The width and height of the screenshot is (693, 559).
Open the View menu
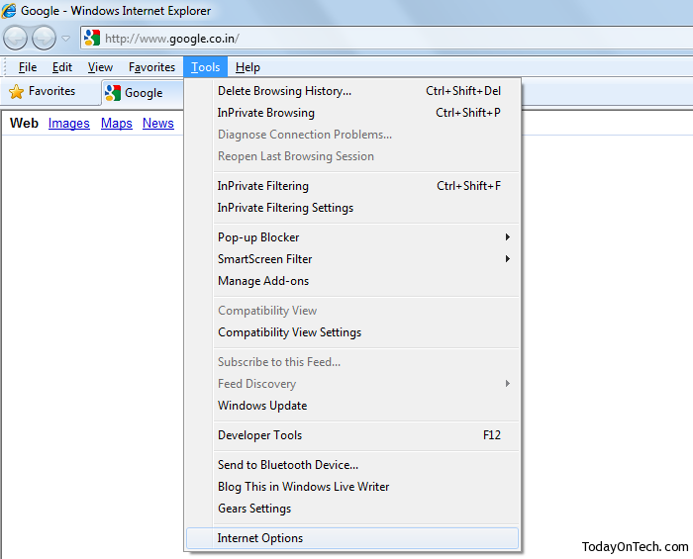click(x=100, y=67)
